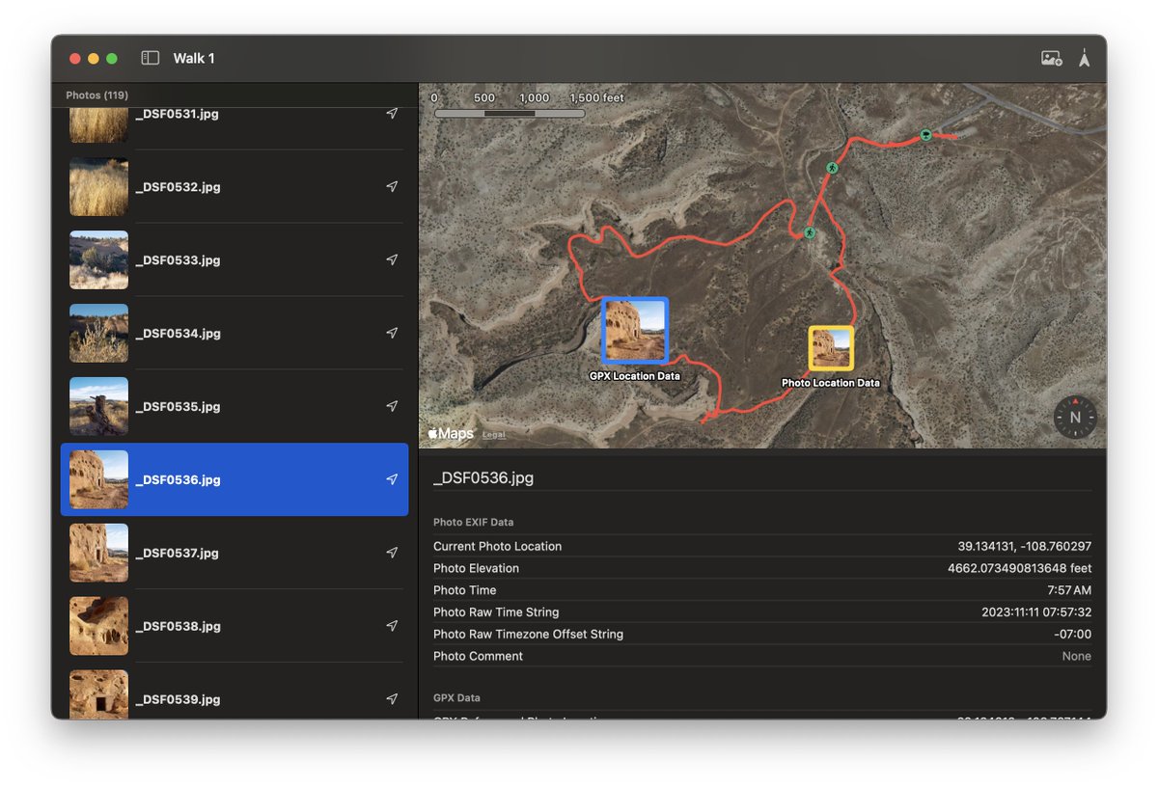Click the GPX Location Data map pin
This screenshot has height=787, width=1158.
(635, 331)
